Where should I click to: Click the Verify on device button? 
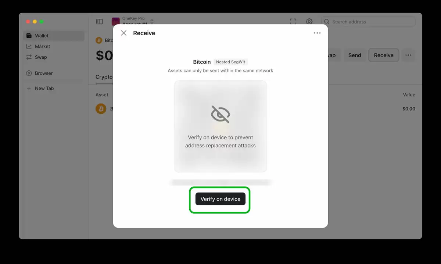pos(220,199)
